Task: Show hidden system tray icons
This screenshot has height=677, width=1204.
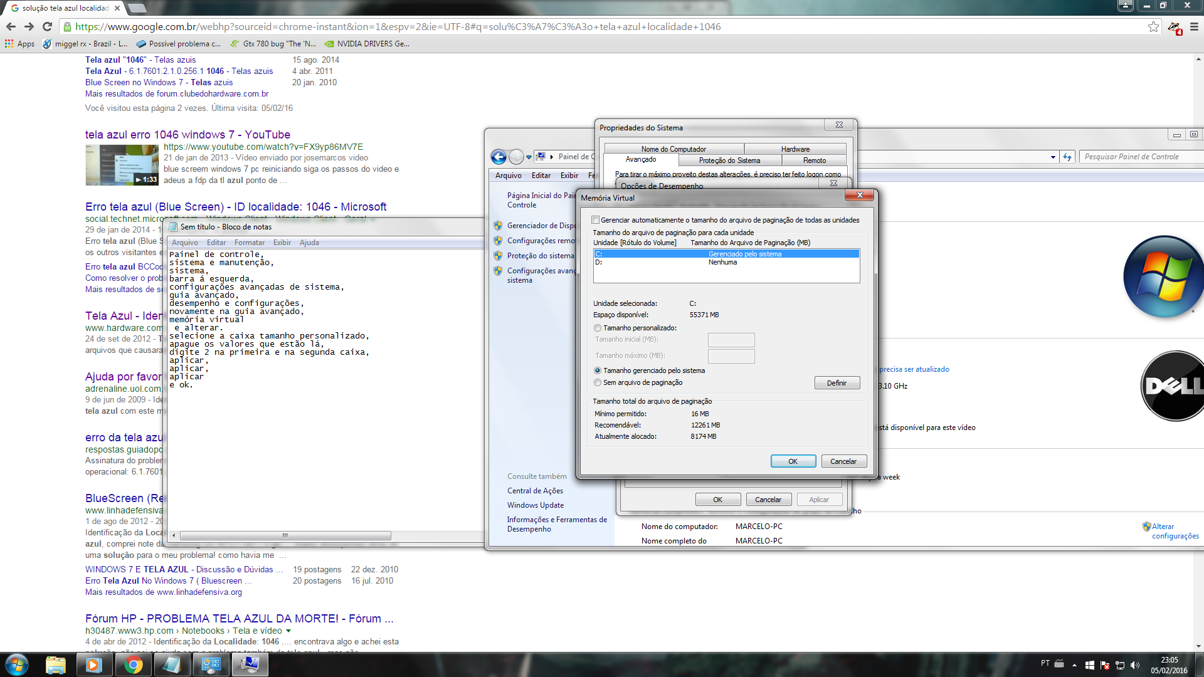Action: (1074, 665)
